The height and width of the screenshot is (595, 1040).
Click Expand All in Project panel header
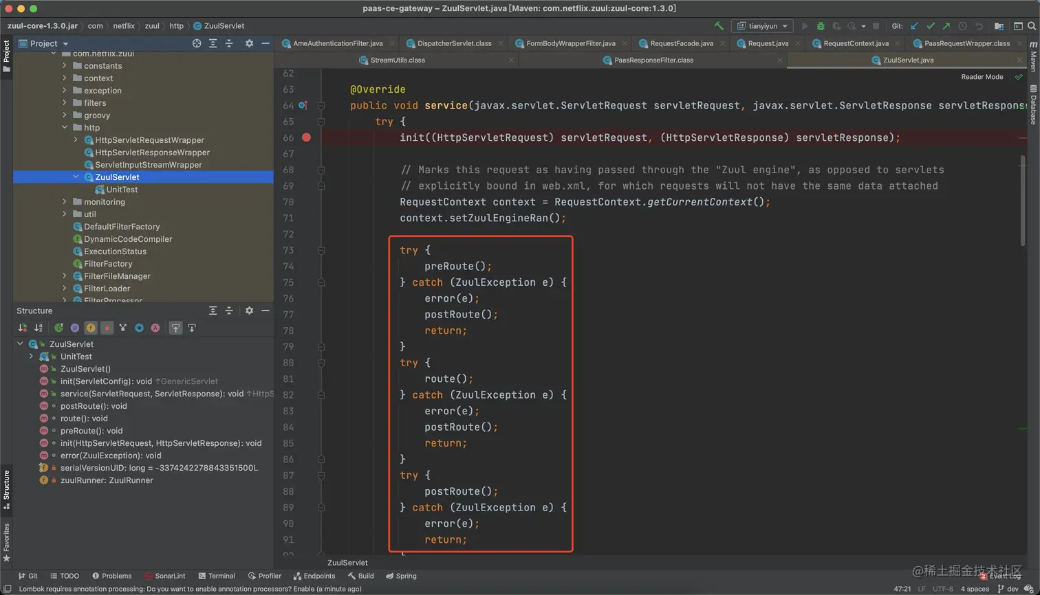(213, 43)
